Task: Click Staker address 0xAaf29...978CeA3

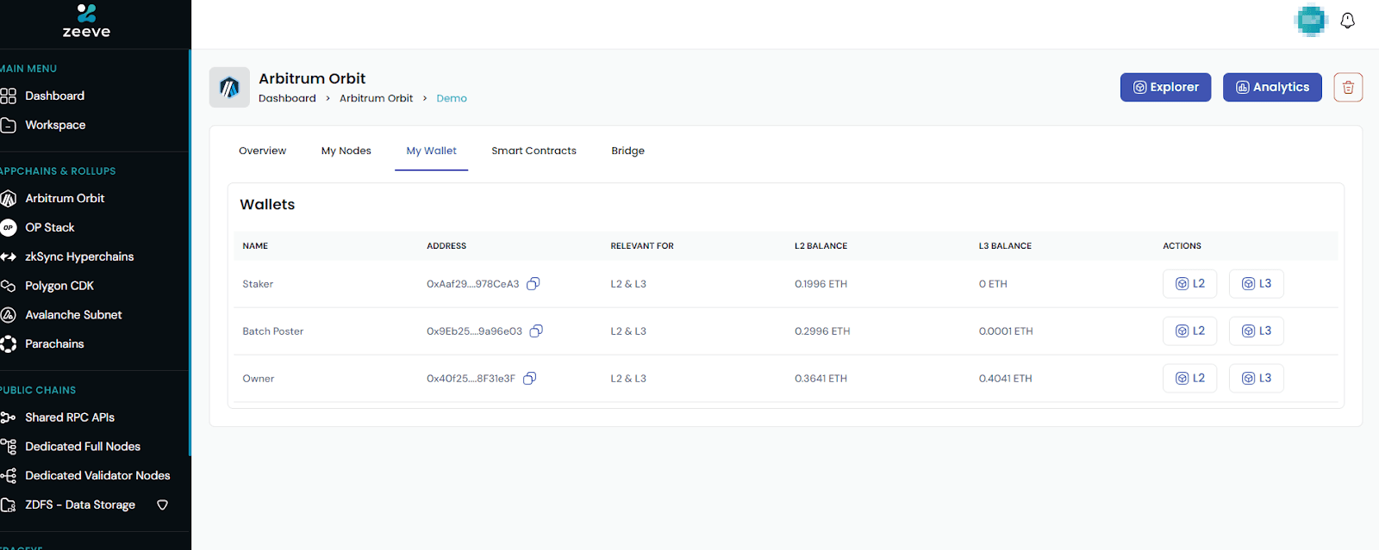Action: pos(473,284)
